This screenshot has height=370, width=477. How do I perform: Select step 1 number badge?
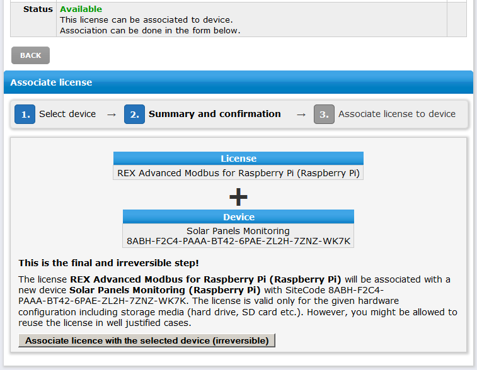(x=25, y=115)
